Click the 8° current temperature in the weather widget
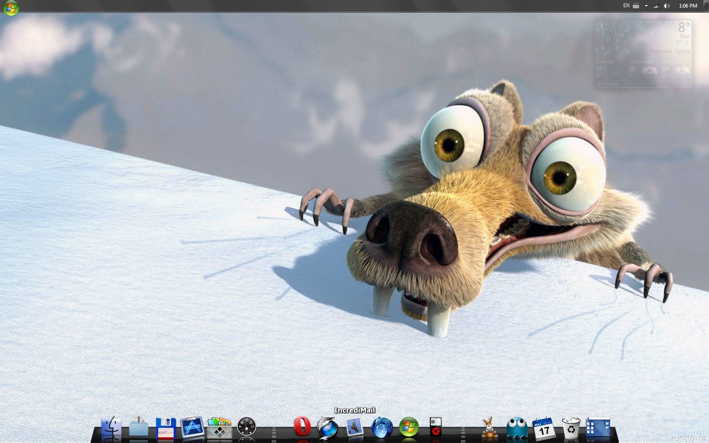709x443 pixels. (684, 27)
